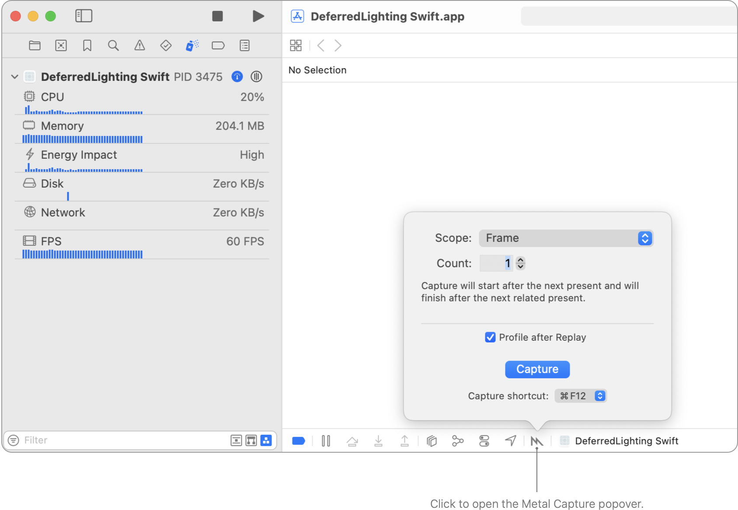Click the Metal Capture icon in debug bar
Viewport: 738px width, 510px height.
click(536, 441)
